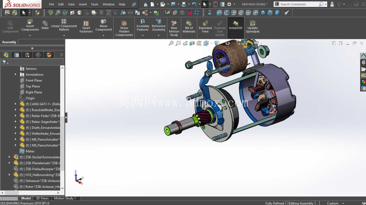Viewport: 366px width, 205px height.
Task: Click the Save icon in title bar
Action: (x=173, y=4)
